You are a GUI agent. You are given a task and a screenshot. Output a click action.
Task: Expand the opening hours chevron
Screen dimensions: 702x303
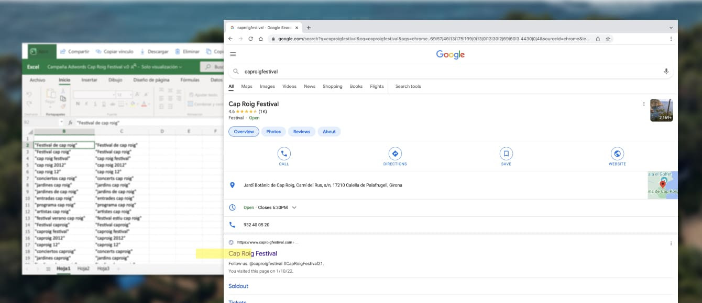click(294, 207)
